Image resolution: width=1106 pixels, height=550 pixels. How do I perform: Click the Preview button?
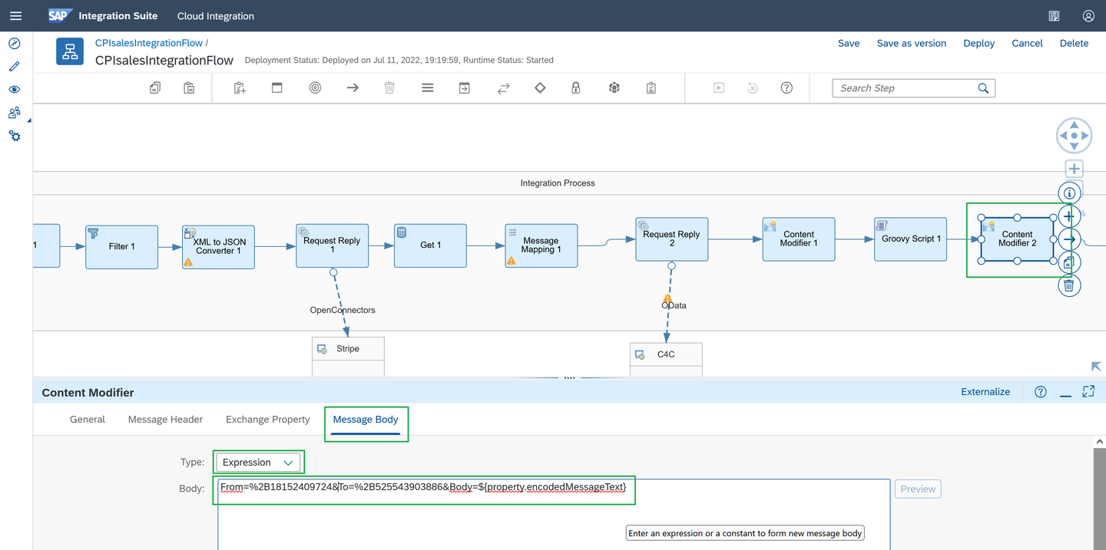click(x=918, y=489)
